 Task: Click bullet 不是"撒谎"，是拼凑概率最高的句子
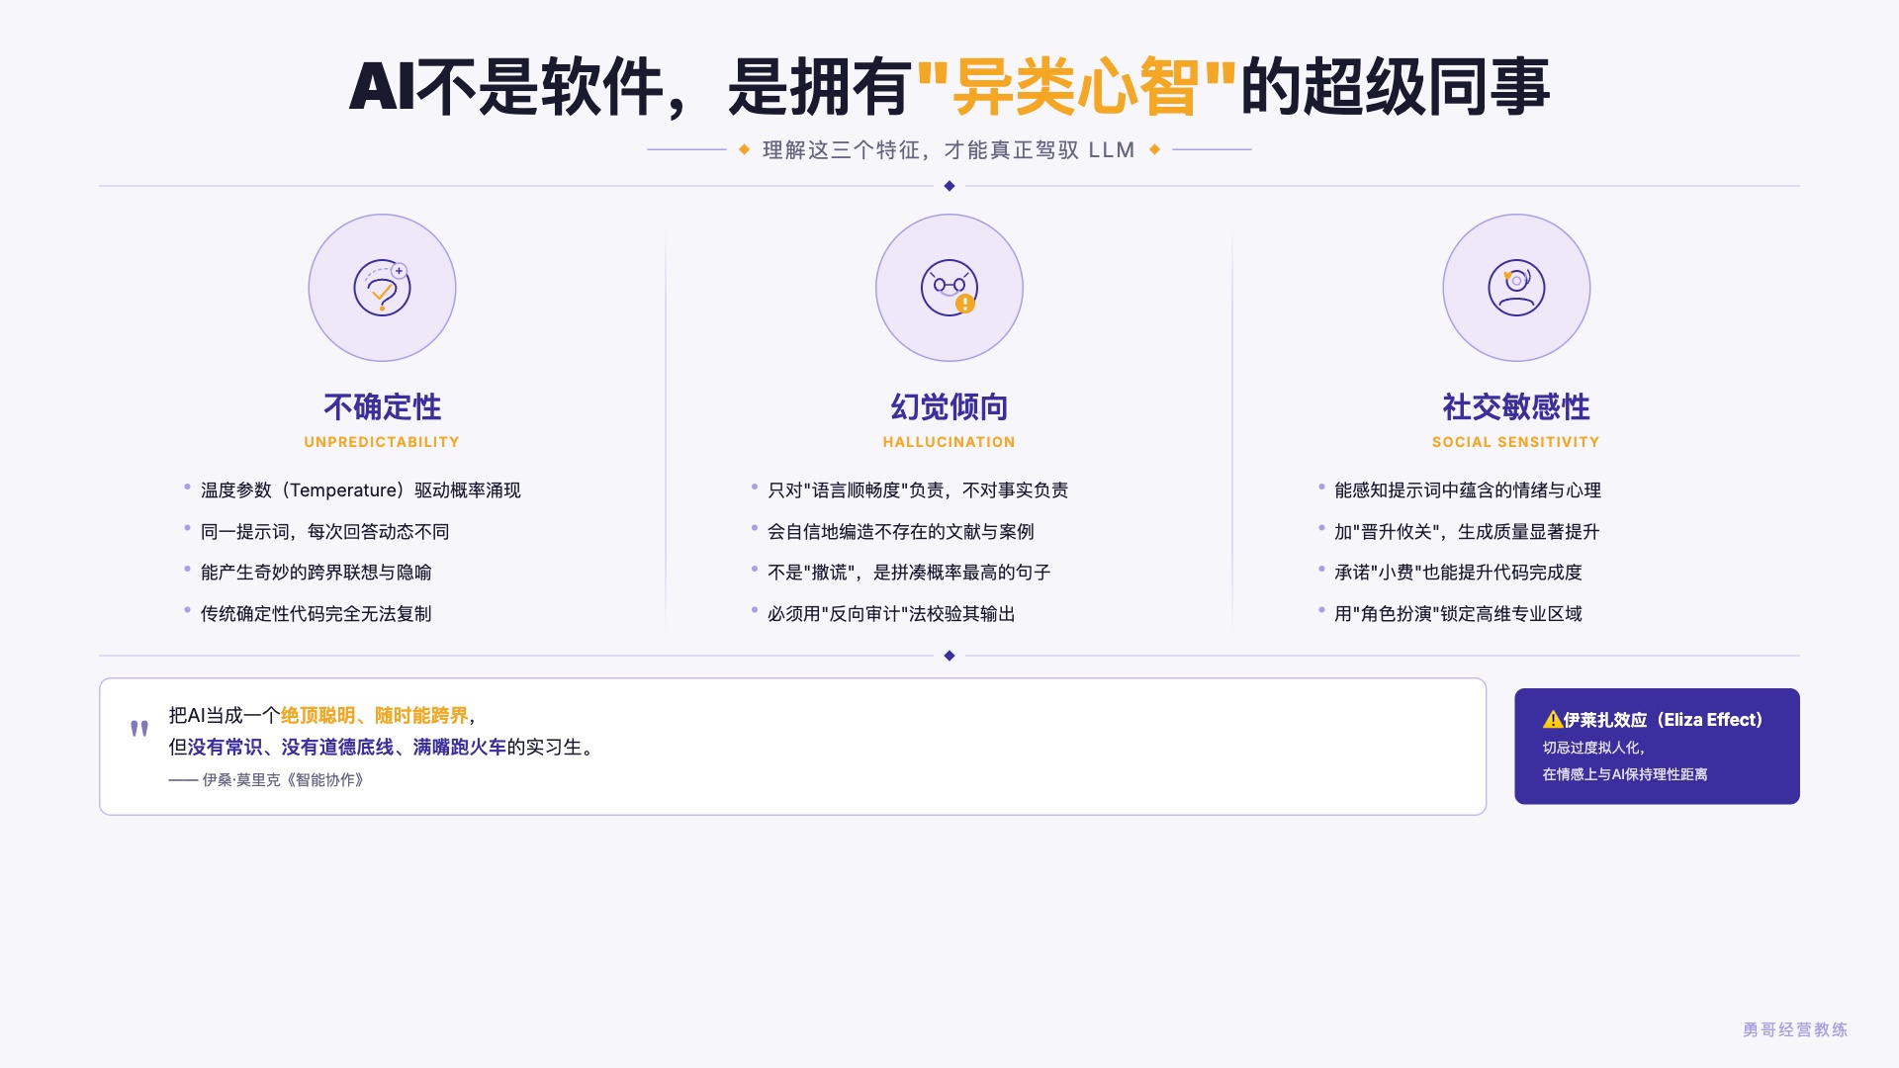point(909,573)
